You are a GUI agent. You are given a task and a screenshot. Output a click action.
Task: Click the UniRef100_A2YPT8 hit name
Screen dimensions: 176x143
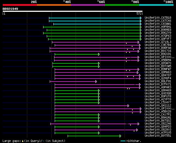point(158,100)
